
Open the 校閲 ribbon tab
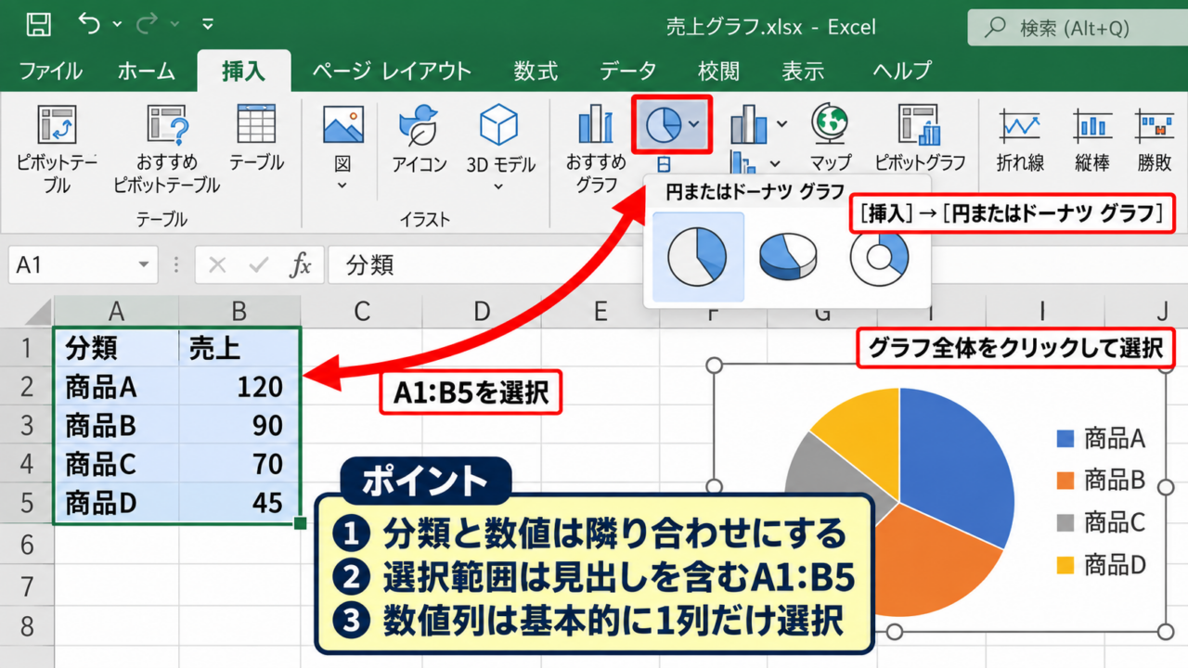click(x=719, y=71)
